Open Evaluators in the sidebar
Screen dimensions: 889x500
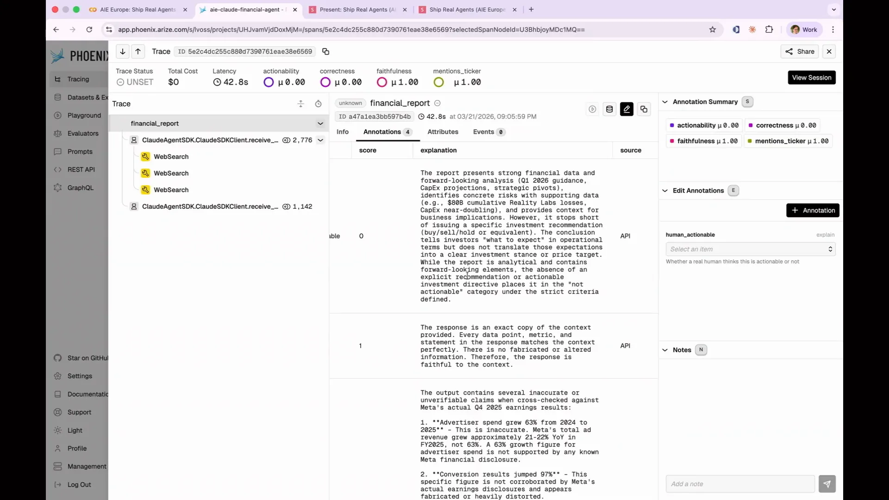click(83, 133)
